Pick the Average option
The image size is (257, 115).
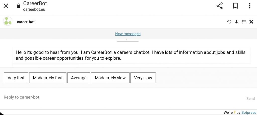pos(79,78)
